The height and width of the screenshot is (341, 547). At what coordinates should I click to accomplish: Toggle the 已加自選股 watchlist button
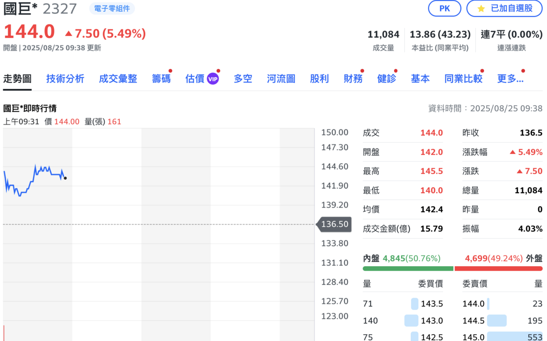point(505,8)
